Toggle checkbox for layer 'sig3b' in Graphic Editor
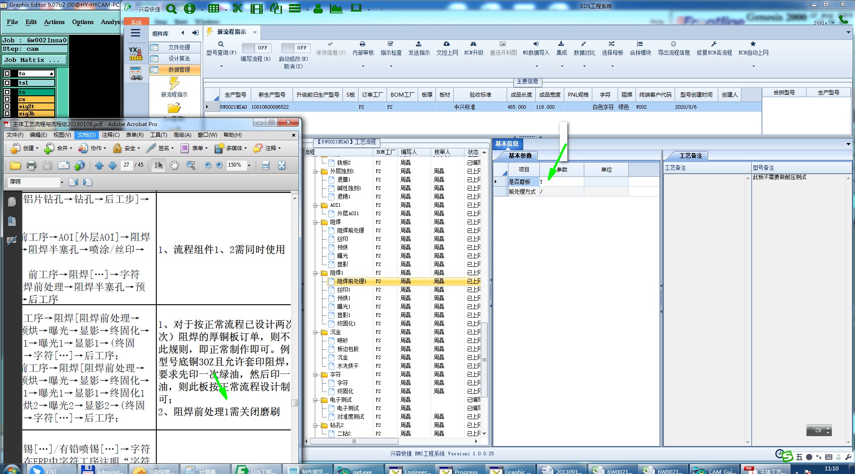Viewport: 855px width, 474px height. [x=7, y=114]
